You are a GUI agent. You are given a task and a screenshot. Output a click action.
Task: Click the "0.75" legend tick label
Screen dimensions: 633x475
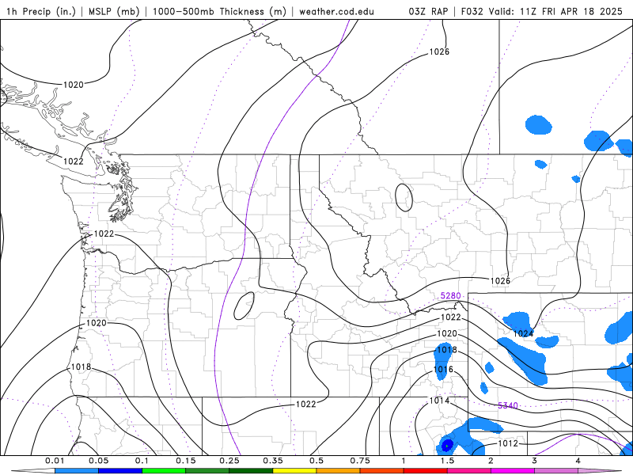(x=360, y=461)
